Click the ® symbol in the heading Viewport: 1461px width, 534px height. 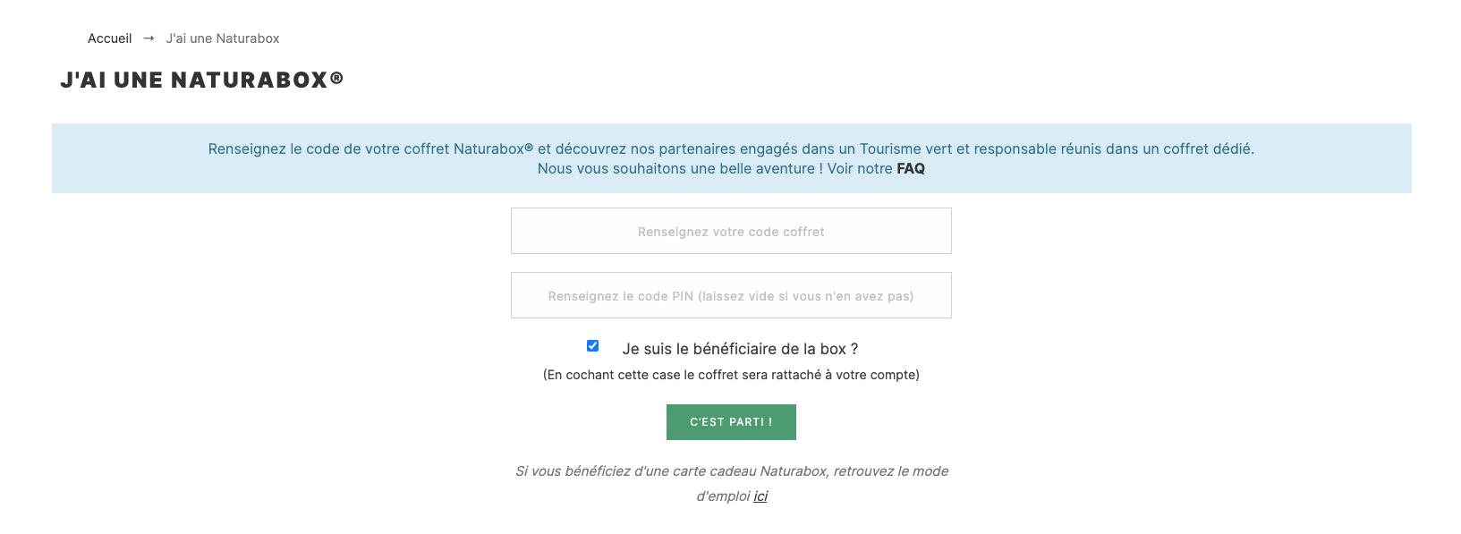pyautogui.click(x=336, y=79)
